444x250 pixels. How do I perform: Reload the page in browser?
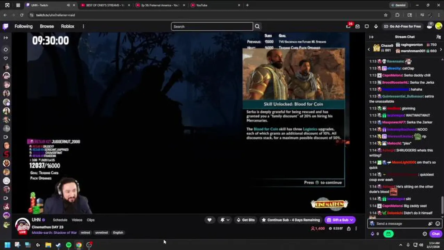coord(22,15)
